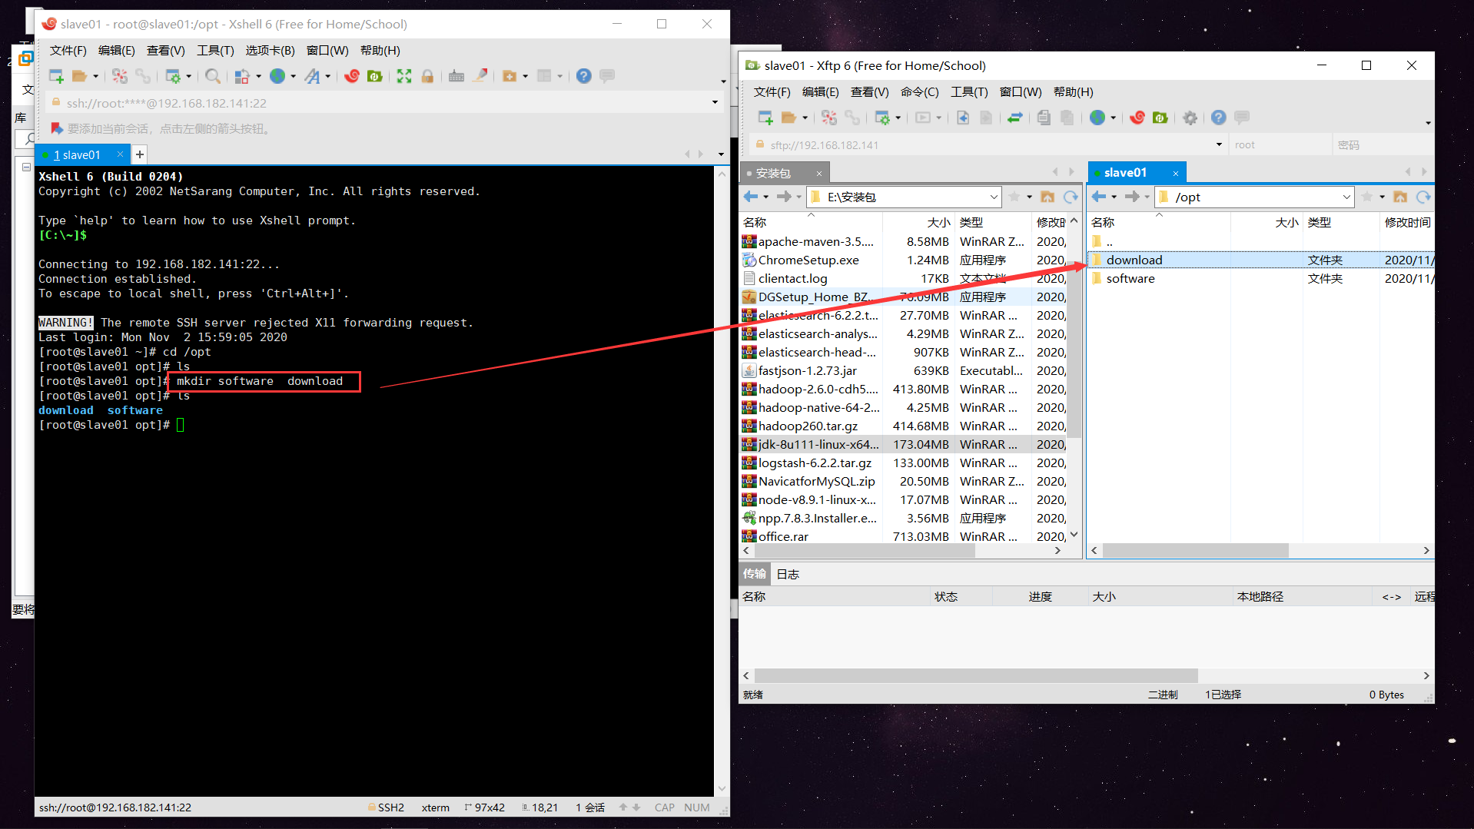Click the 密码 password field in Xftp
Screen dimensions: 1474x829
pos(1383,144)
